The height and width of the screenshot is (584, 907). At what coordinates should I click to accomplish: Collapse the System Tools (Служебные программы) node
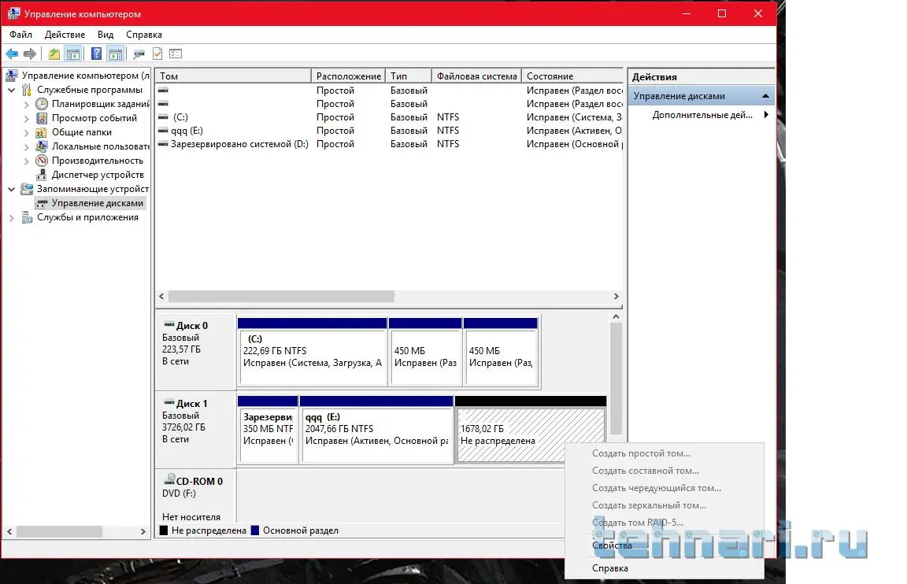coord(11,90)
